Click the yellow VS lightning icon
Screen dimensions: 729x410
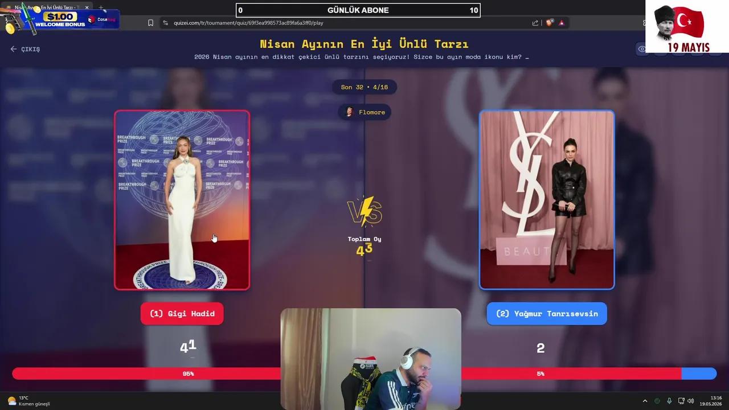pyautogui.click(x=364, y=212)
